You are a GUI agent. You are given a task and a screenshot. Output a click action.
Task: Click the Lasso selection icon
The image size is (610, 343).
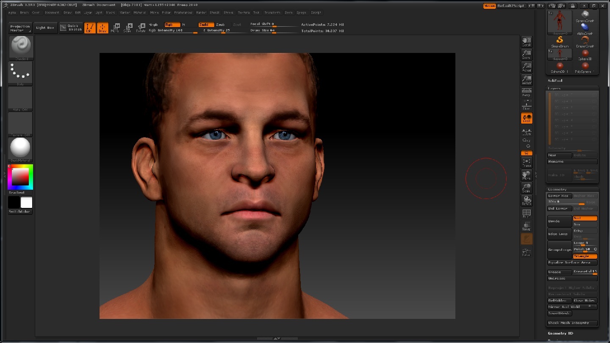pyautogui.click(x=527, y=252)
